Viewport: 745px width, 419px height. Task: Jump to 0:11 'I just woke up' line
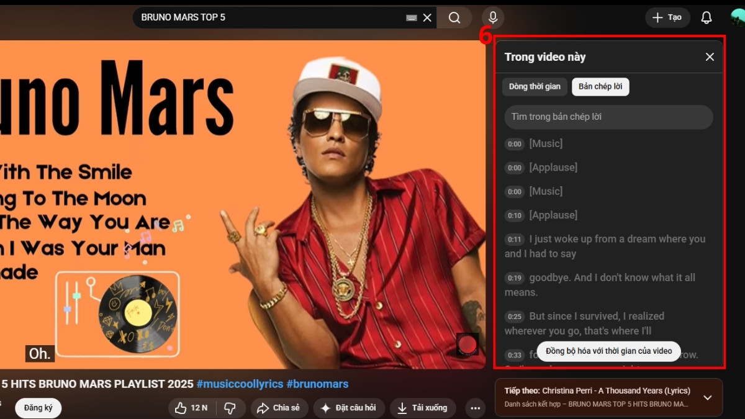pos(608,246)
